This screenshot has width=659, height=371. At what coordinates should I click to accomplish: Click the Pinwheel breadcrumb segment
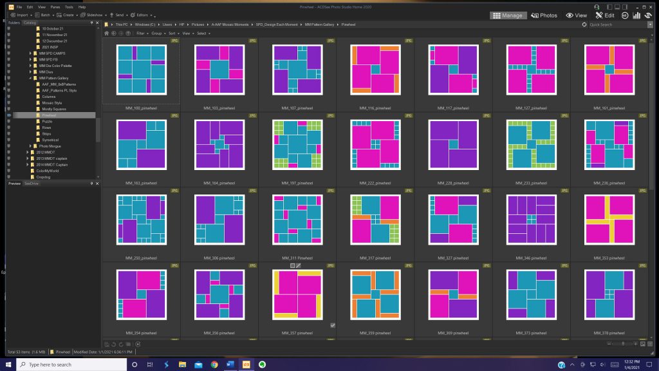click(x=348, y=25)
